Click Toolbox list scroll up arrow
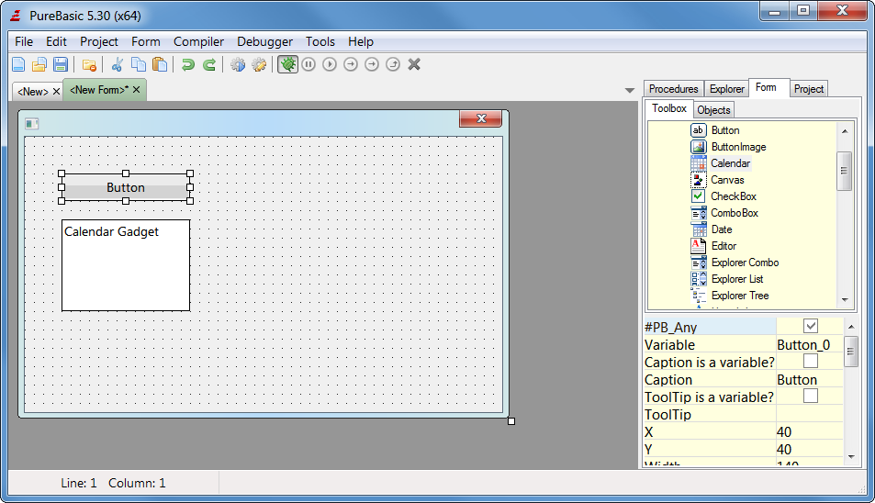 point(845,131)
